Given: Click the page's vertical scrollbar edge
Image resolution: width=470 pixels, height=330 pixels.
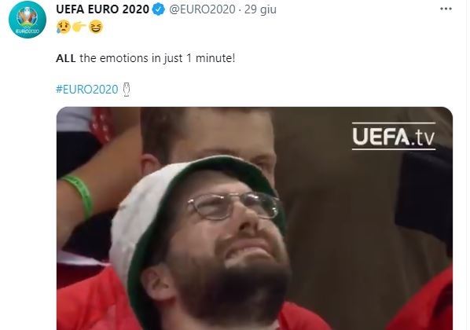Looking at the screenshot, I should click(466, 165).
